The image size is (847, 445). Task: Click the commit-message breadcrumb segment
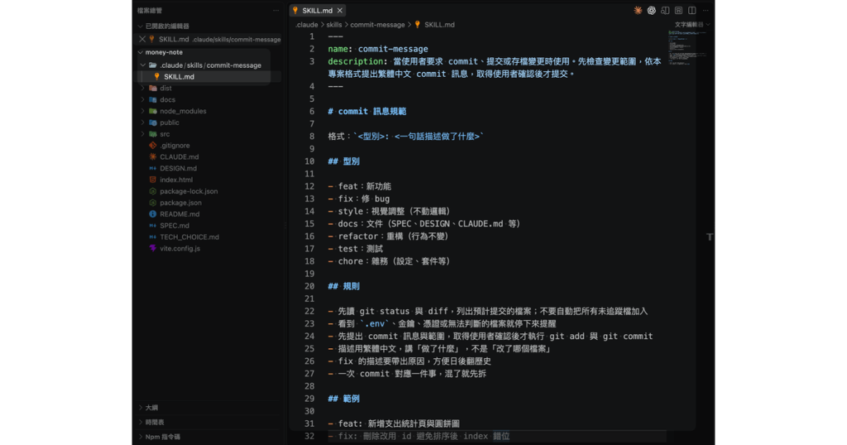pos(377,24)
